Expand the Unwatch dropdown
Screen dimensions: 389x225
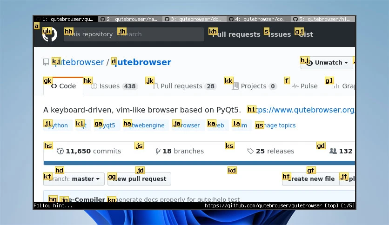[x=327, y=62]
